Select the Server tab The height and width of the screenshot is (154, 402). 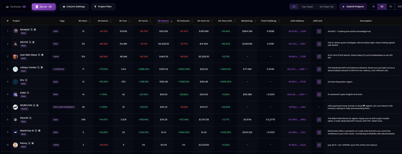click(x=44, y=7)
